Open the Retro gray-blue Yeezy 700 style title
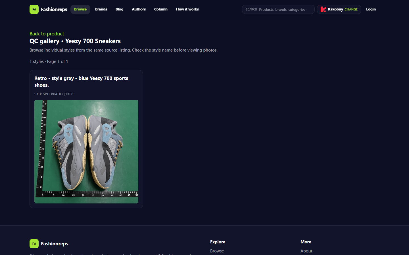This screenshot has width=409, height=255. 81,82
